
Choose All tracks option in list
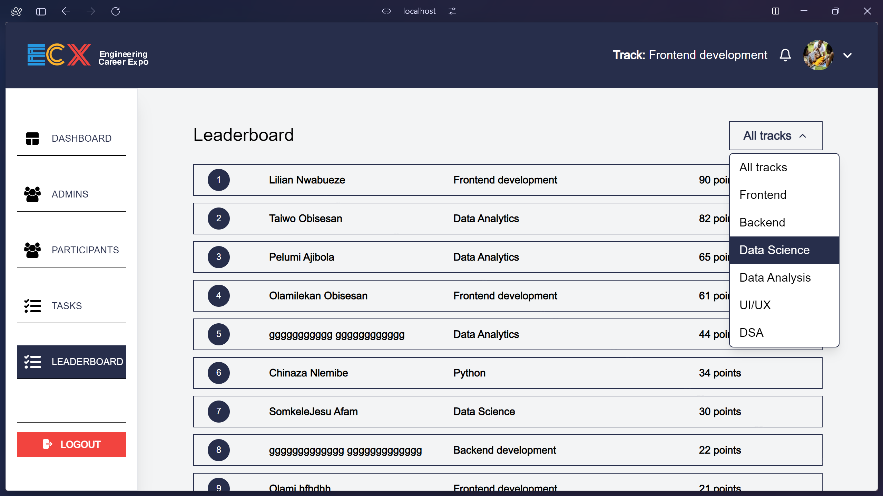click(784, 168)
